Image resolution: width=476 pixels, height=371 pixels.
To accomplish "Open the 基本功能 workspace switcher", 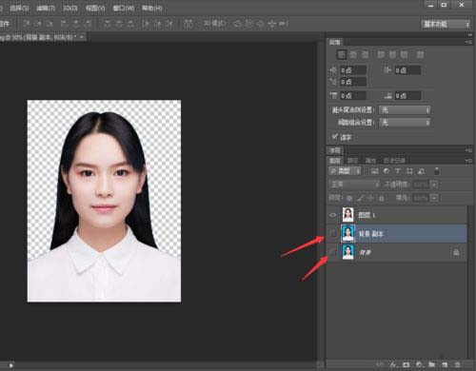I will point(446,24).
